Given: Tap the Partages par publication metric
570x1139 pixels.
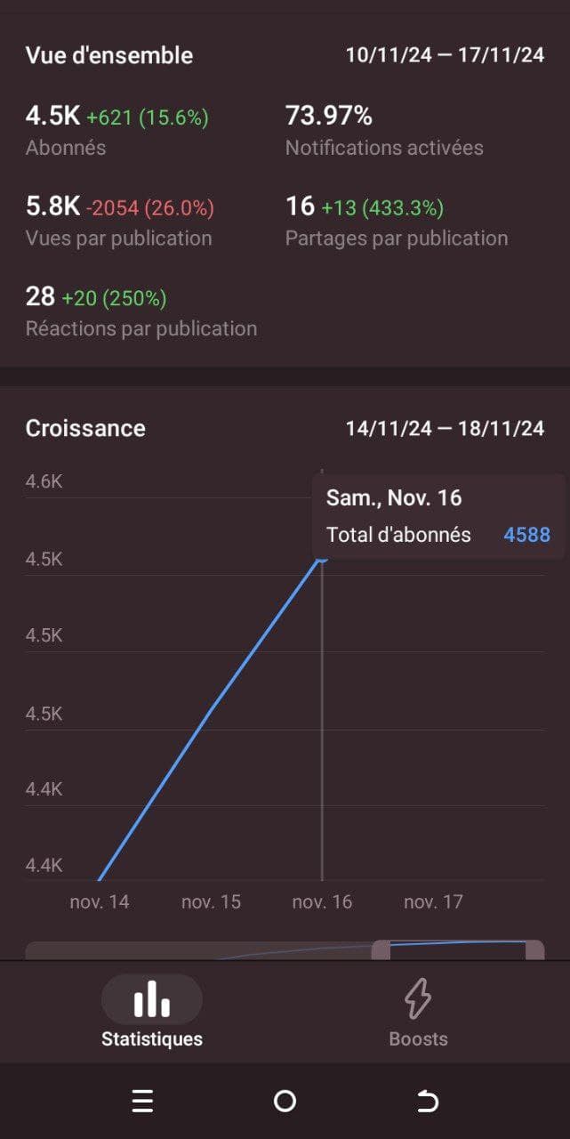Looking at the screenshot, I should (x=397, y=238).
